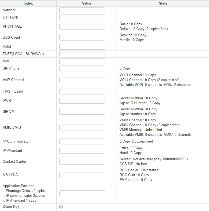Focus the IPCR value text box
The width and height of the screenshot is (209, 211).
click(82, 101)
